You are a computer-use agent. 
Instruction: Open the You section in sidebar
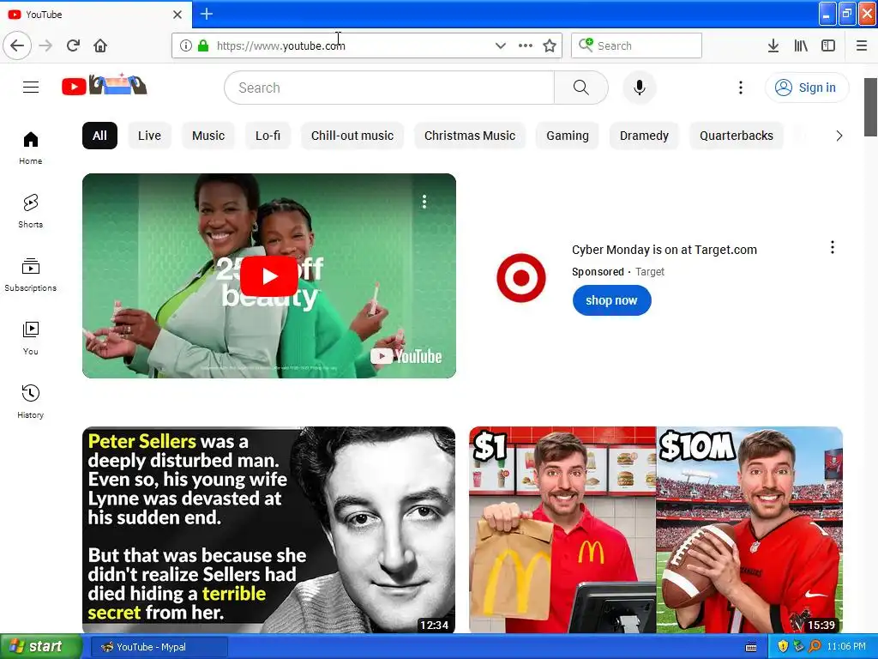click(x=30, y=338)
